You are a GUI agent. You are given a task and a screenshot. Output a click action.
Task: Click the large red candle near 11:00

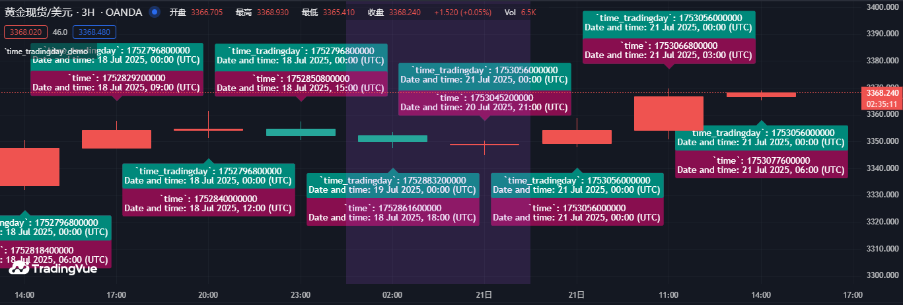[668, 113]
